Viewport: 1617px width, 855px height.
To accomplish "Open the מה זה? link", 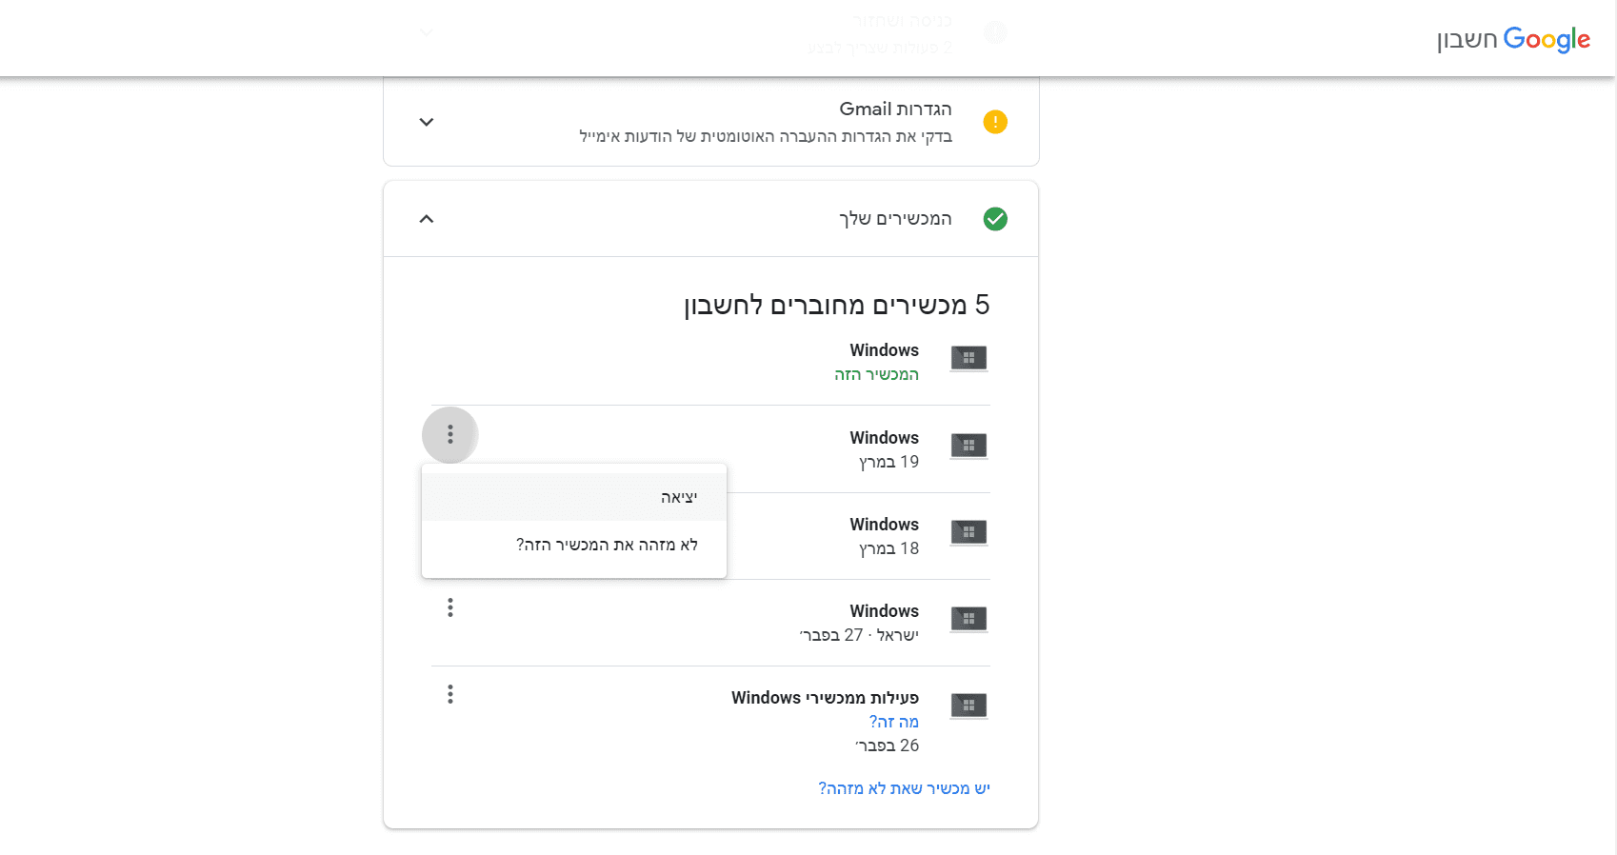I will pyautogui.click(x=893, y=722).
